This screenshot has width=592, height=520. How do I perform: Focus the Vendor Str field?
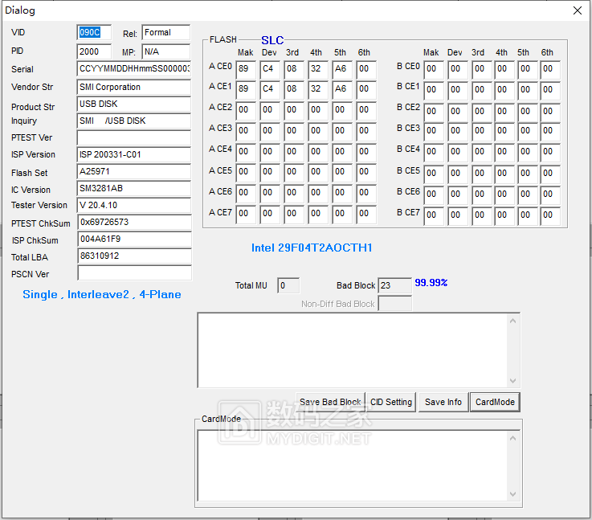click(x=133, y=87)
